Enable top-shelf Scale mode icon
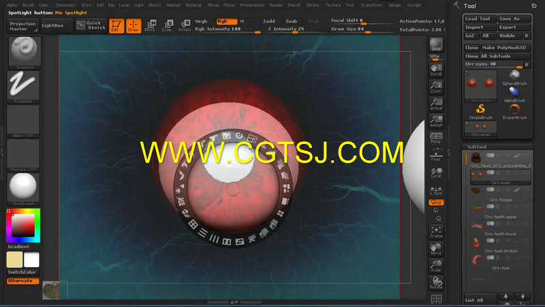This screenshot has width=545, height=307. coord(167,25)
